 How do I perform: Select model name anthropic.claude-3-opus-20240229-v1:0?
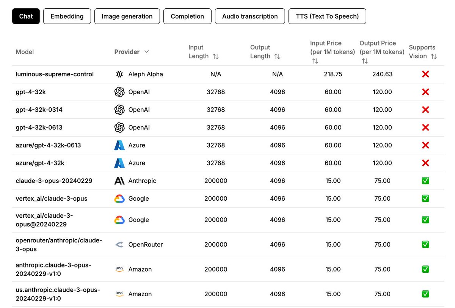[53, 269]
